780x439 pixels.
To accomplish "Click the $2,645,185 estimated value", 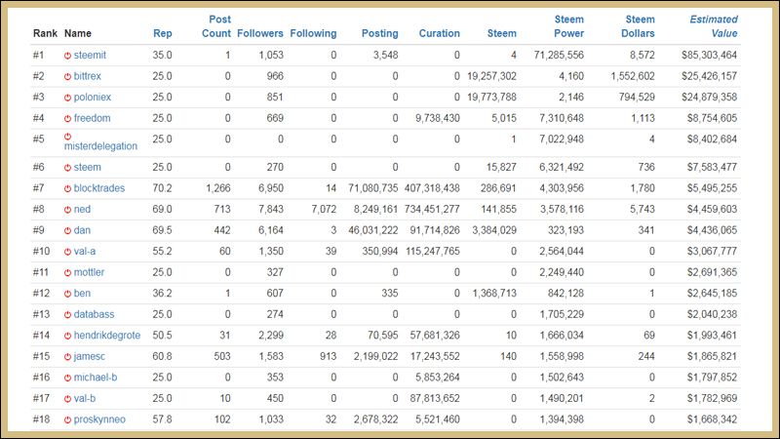I will [x=712, y=294].
